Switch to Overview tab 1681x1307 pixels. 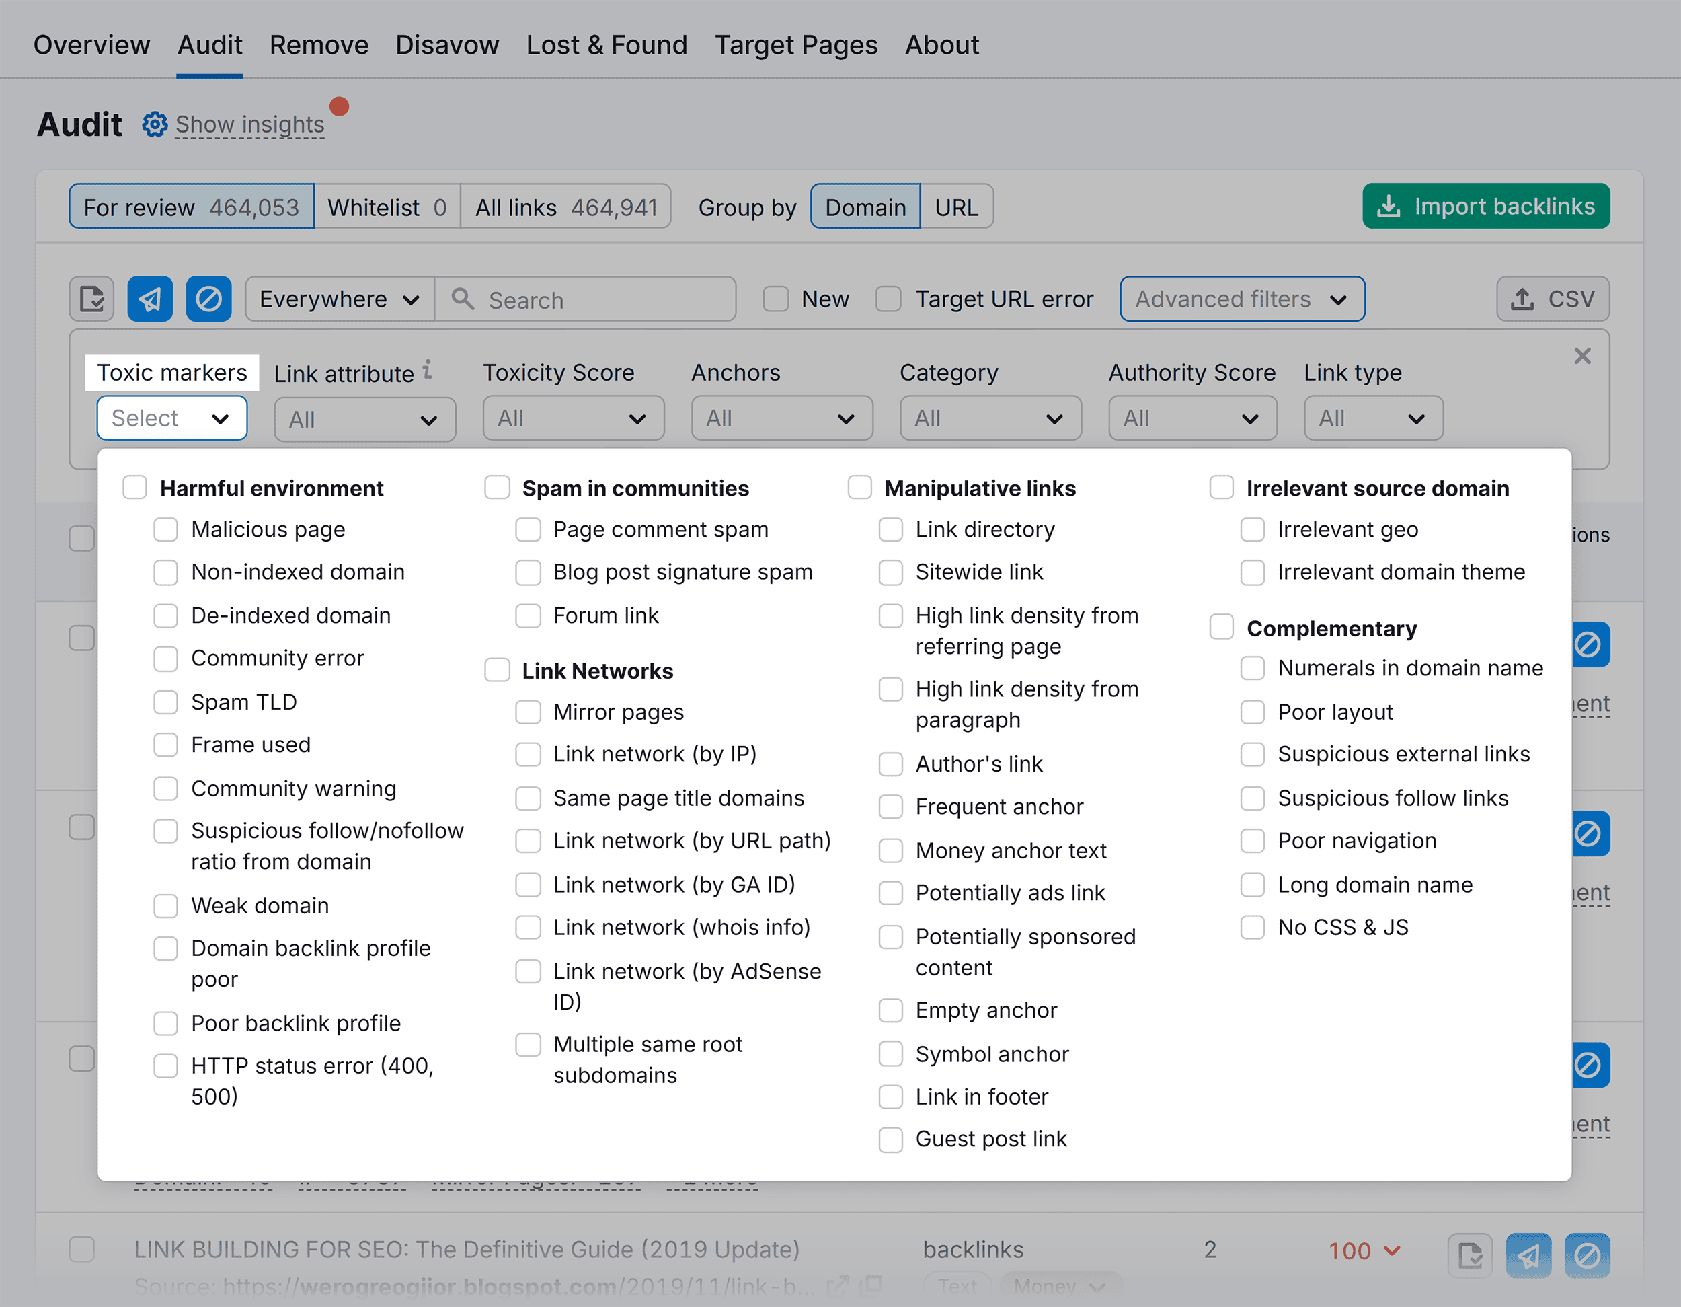pyautogui.click(x=91, y=44)
